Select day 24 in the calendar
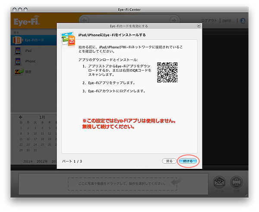This screenshot has height=212, width=259. [35, 145]
